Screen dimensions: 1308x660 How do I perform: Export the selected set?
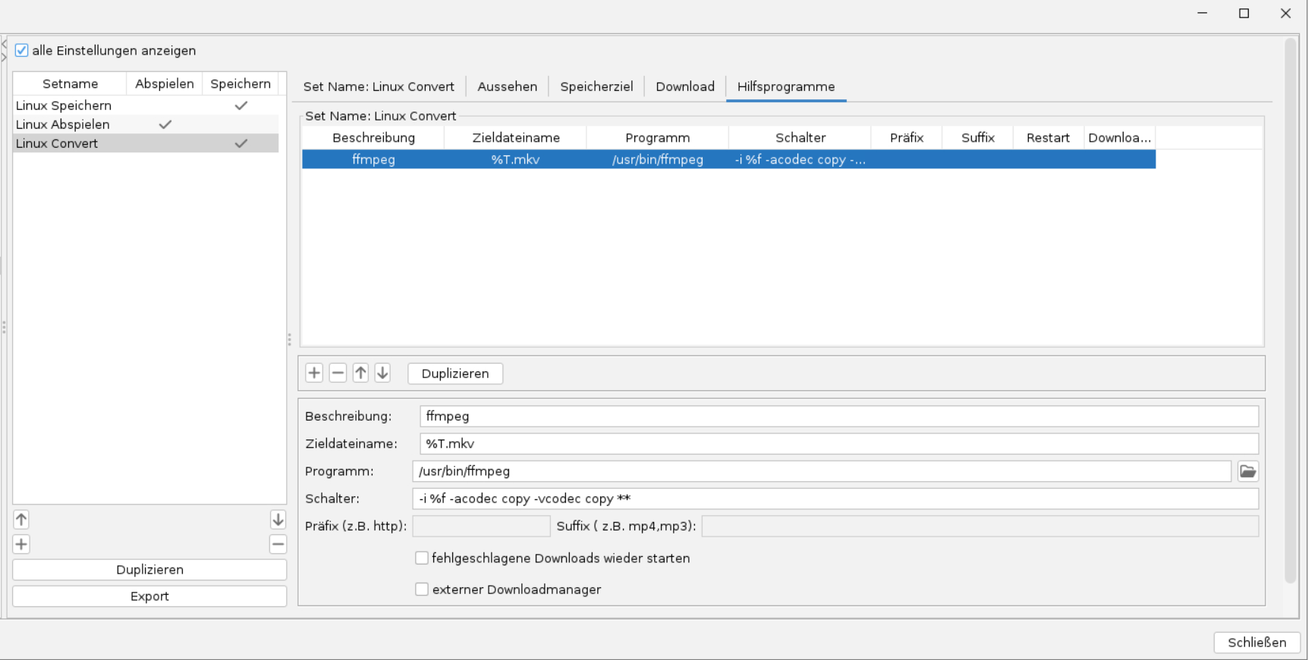(149, 596)
